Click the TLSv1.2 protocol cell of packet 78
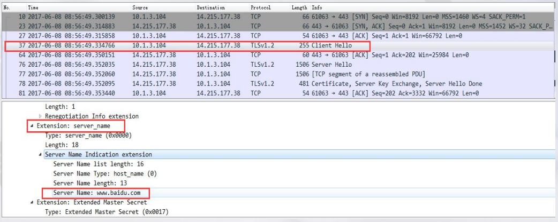This screenshot has height=222, width=558. point(262,84)
